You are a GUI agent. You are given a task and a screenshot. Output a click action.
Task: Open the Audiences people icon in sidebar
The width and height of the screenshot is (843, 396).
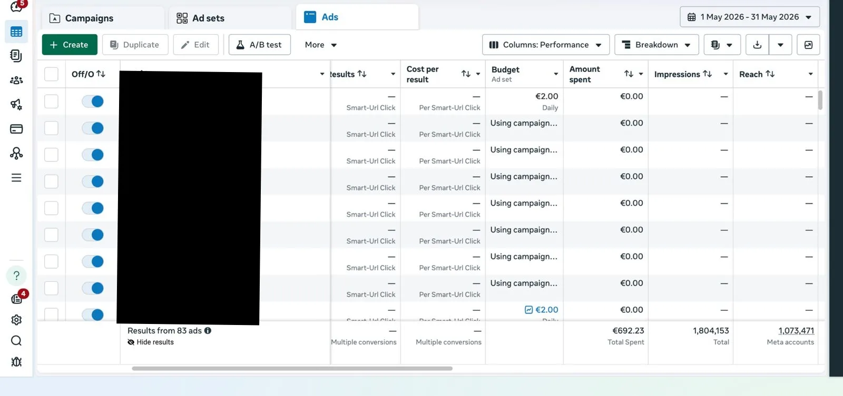click(x=16, y=80)
